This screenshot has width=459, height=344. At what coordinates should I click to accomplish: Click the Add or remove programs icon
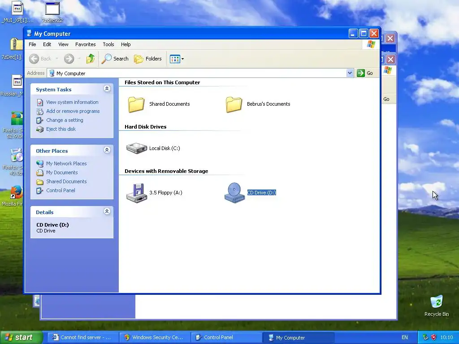pos(40,111)
